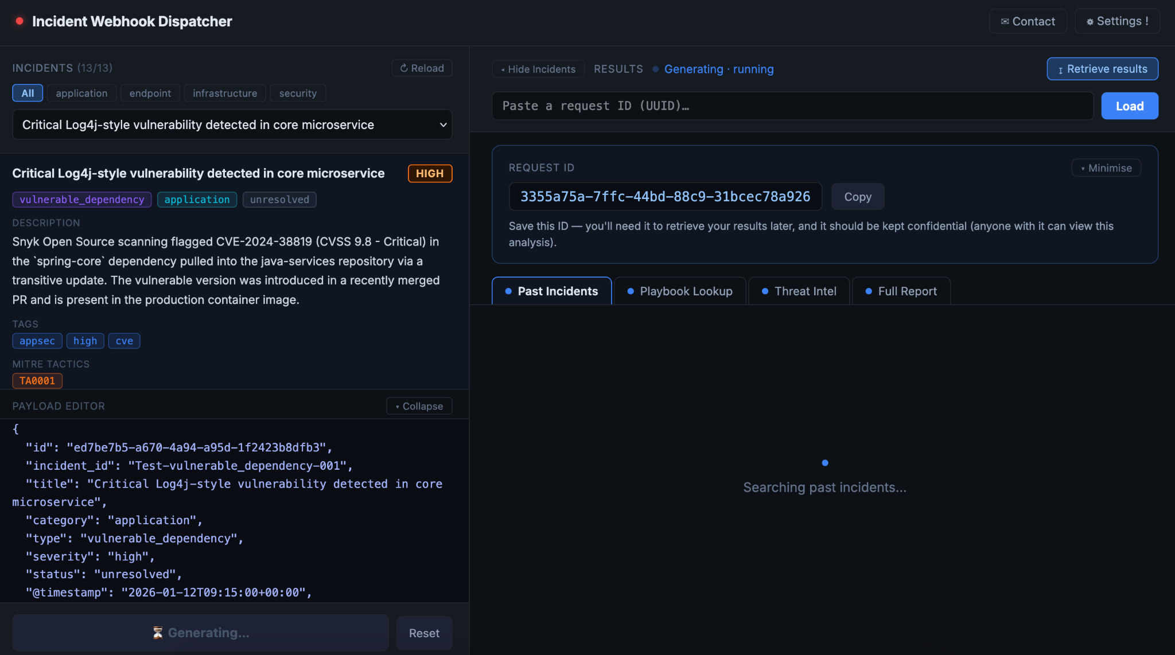Screen dimensions: 1175x655
Task: Copy the request ID
Action: tap(857, 197)
